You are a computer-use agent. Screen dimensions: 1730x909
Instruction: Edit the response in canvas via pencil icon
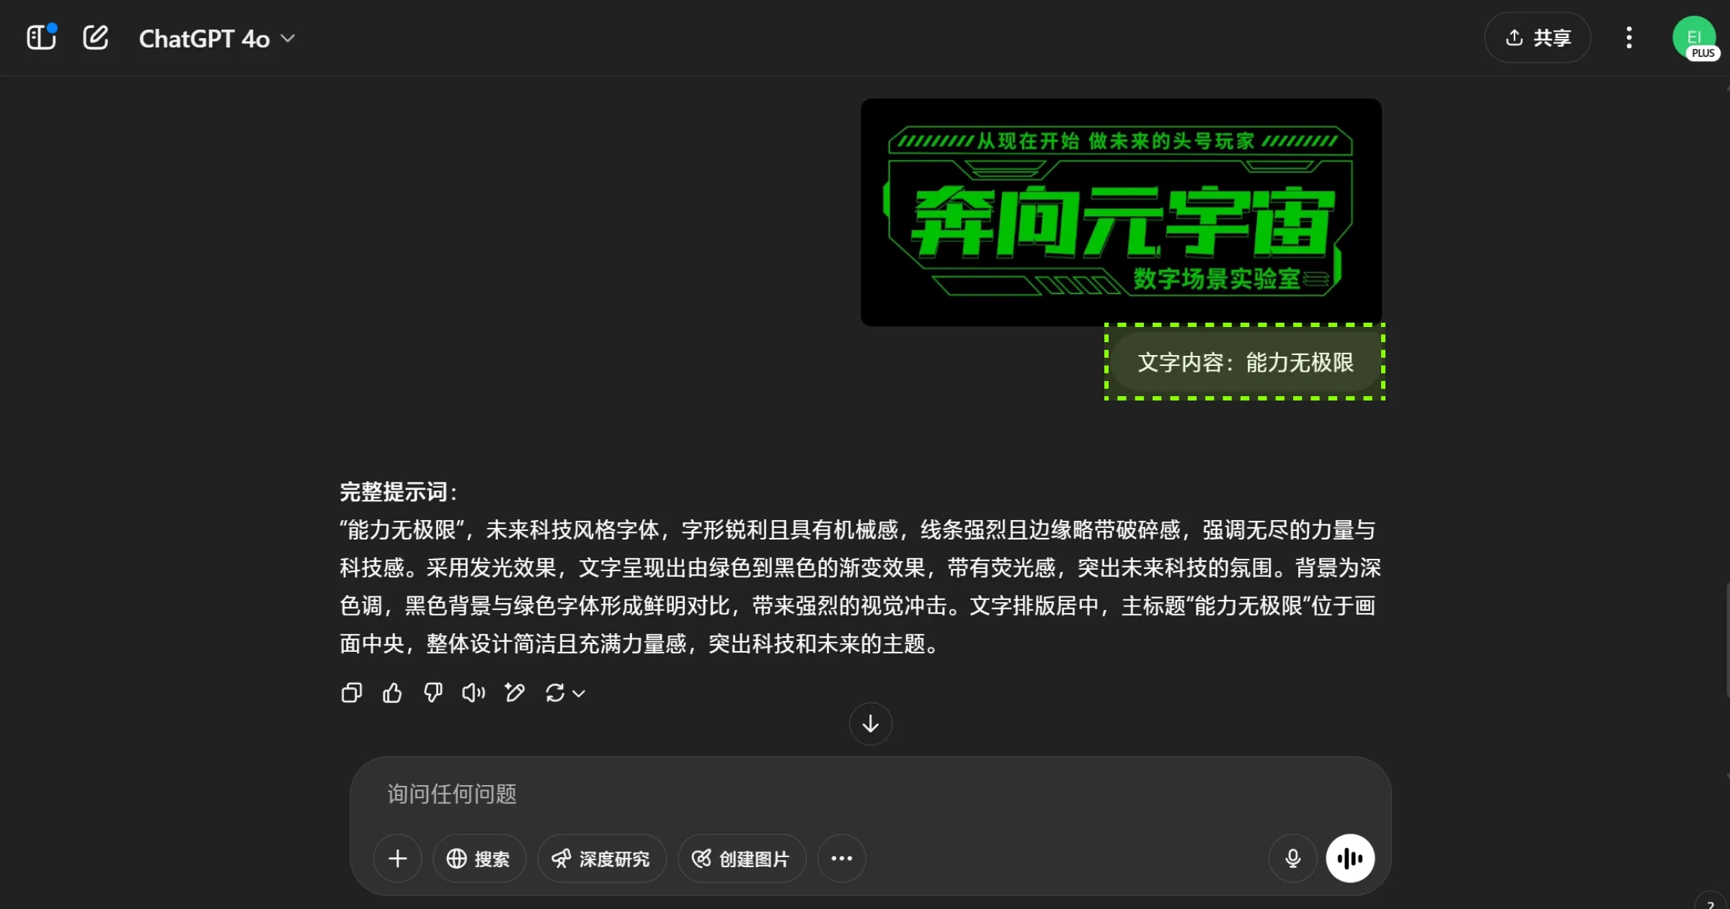click(x=515, y=692)
